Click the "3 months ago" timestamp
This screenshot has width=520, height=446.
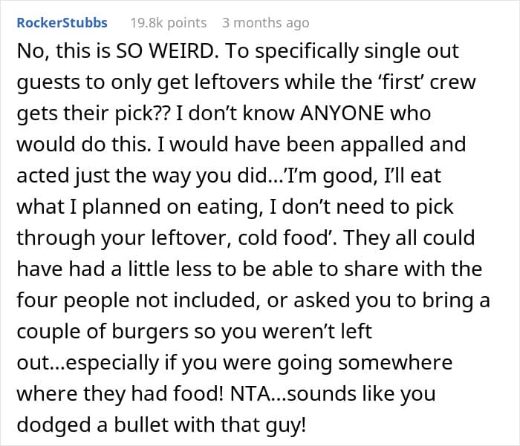coord(265,23)
